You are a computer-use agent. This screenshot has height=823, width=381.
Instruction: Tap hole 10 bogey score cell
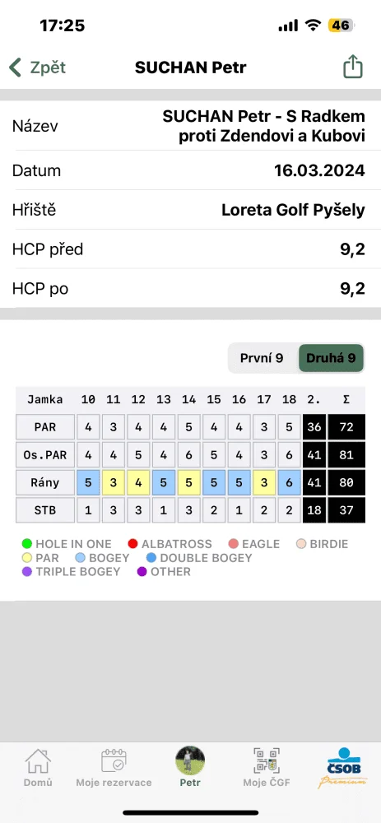pyautogui.click(x=88, y=481)
